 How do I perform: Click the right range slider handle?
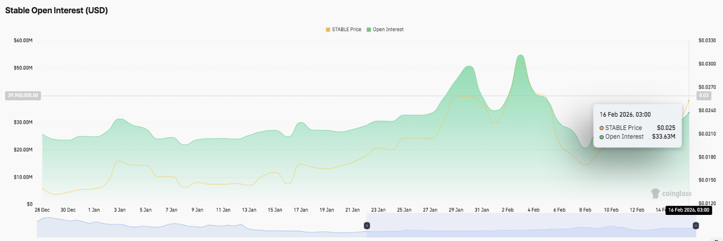(695, 226)
